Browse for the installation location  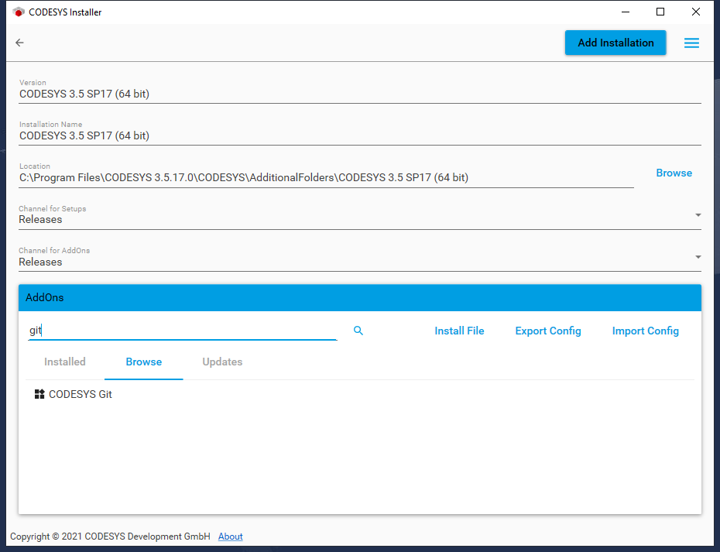(674, 173)
